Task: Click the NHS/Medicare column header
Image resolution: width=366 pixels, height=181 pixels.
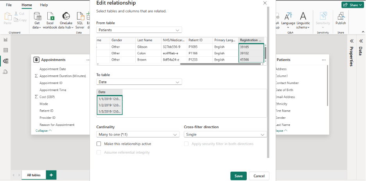Action: pyautogui.click(x=174, y=40)
